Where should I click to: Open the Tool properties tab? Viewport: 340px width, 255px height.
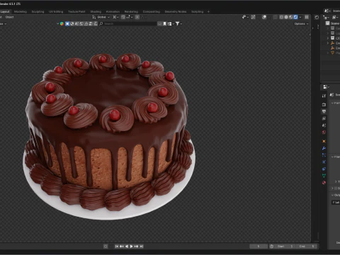click(x=324, y=96)
